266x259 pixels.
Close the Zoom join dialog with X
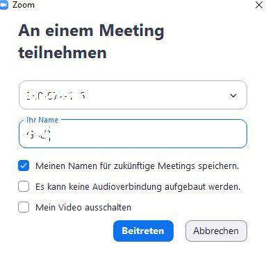coord(259,5)
